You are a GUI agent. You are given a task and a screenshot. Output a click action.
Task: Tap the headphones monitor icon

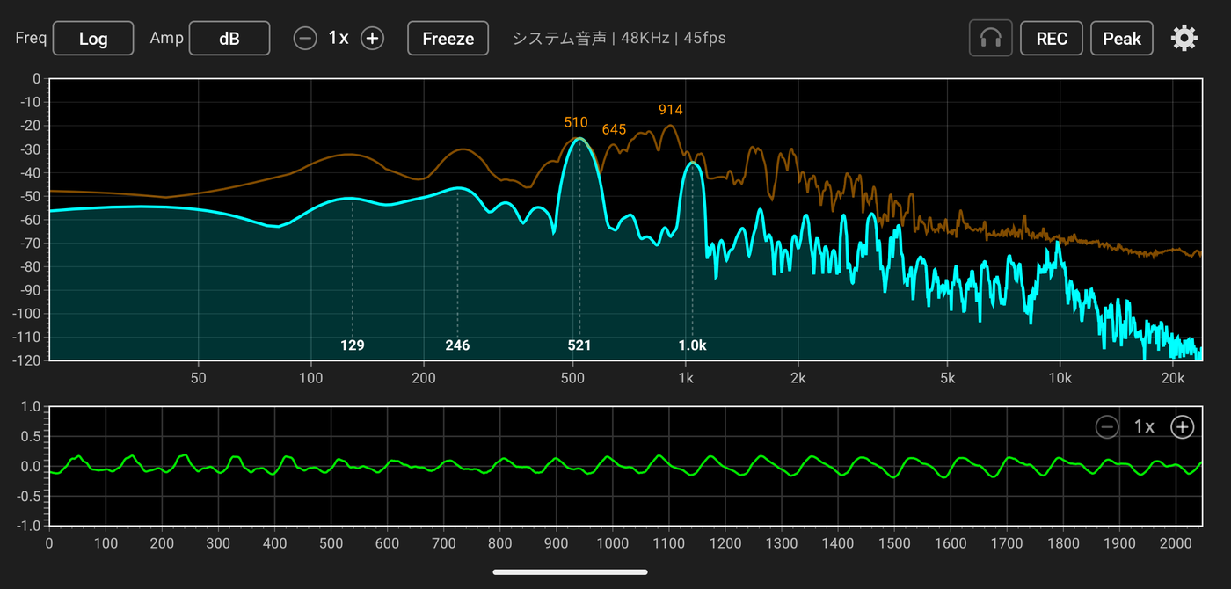click(x=991, y=38)
